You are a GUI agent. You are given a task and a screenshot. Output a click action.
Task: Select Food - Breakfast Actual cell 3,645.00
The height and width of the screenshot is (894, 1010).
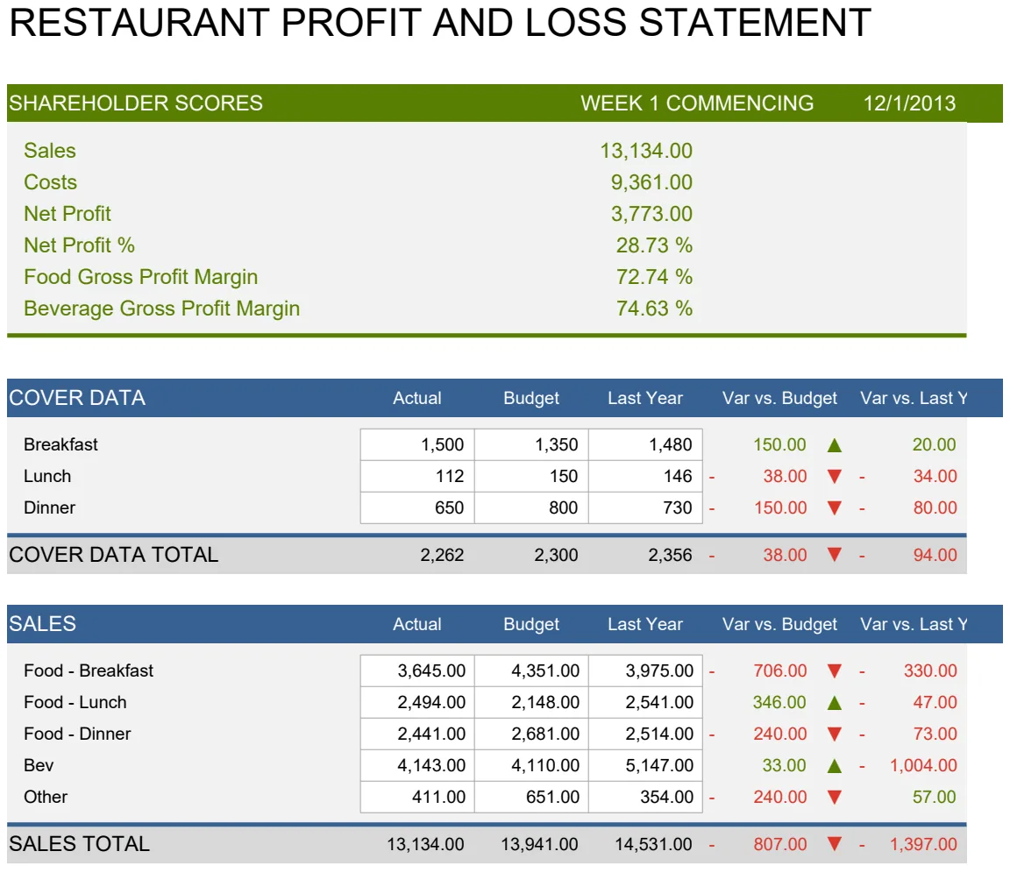click(x=417, y=670)
